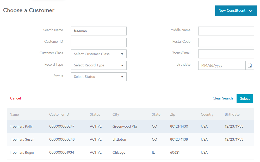Click zip code 60621
260x162 pixels.
[x=175, y=152]
